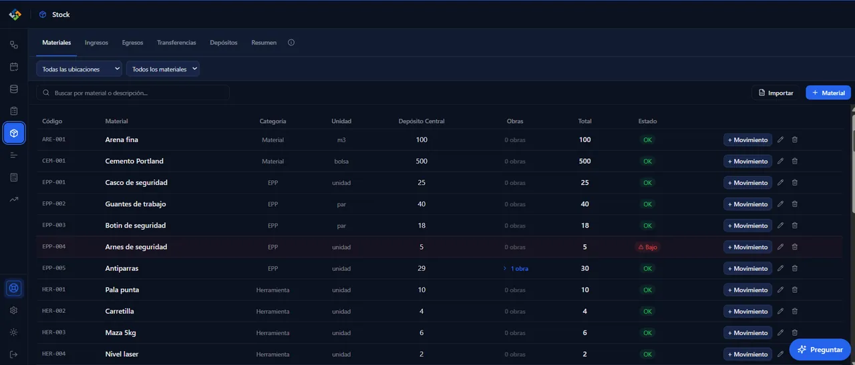
Task: Click the Unidad column header
Action: (341, 121)
